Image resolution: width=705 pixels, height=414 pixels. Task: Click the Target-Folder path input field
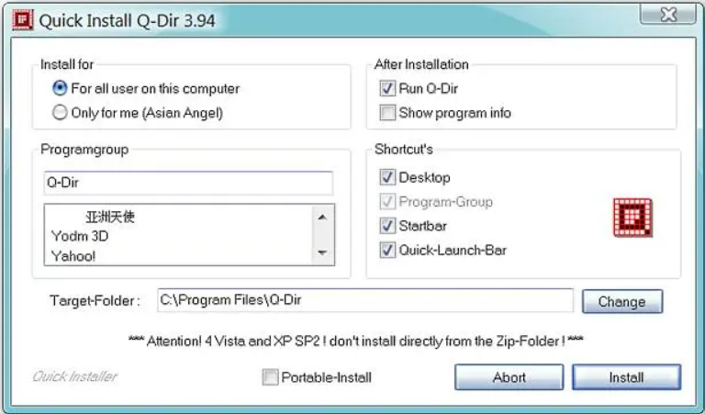point(365,300)
